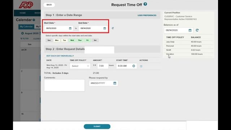The height and width of the screenshot is (130, 231).
Task: Click the Amount hours field showing 7.00
Action: click(x=103, y=66)
